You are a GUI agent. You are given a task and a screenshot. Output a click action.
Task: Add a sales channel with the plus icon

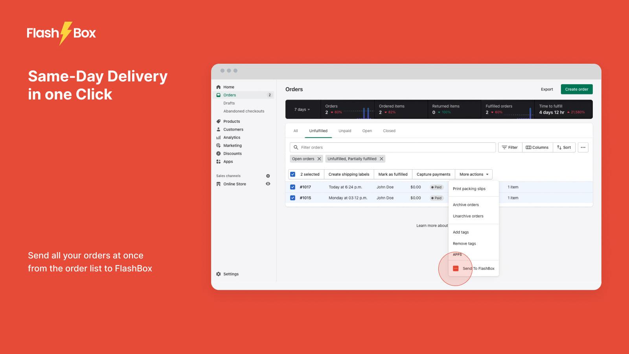[x=268, y=176]
